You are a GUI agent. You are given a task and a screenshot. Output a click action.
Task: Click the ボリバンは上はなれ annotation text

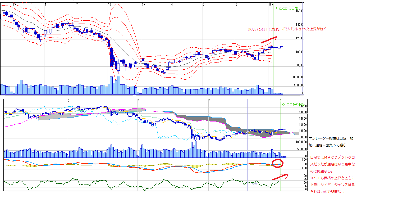click(x=263, y=29)
